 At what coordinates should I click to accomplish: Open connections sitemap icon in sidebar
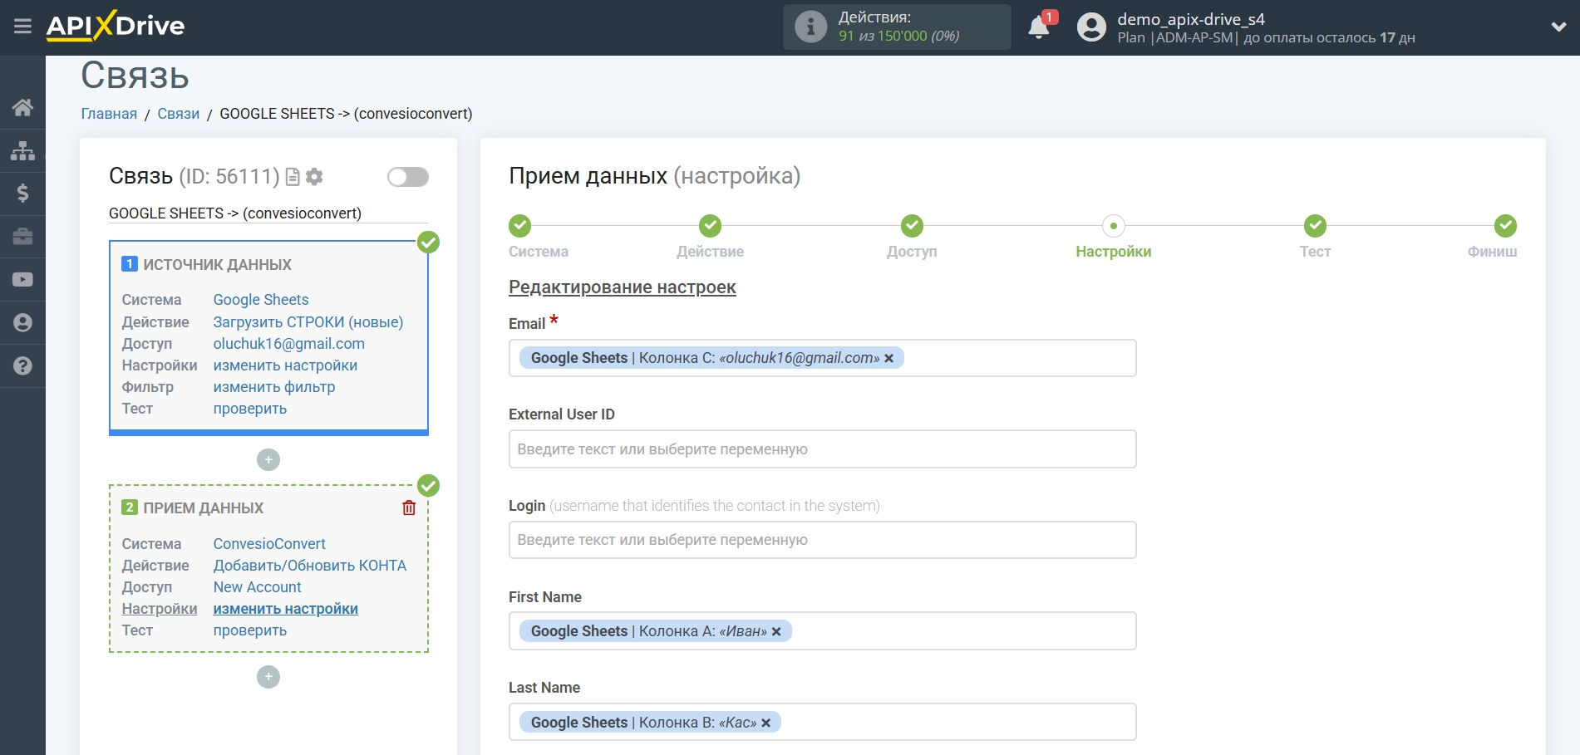coord(22,150)
